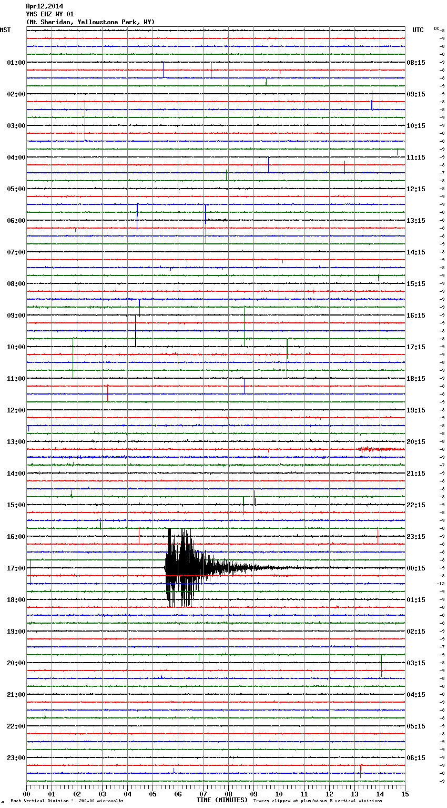This screenshot has width=447, height=808.
Task: Click the 01:15 UTC time label
Action: 416,600
